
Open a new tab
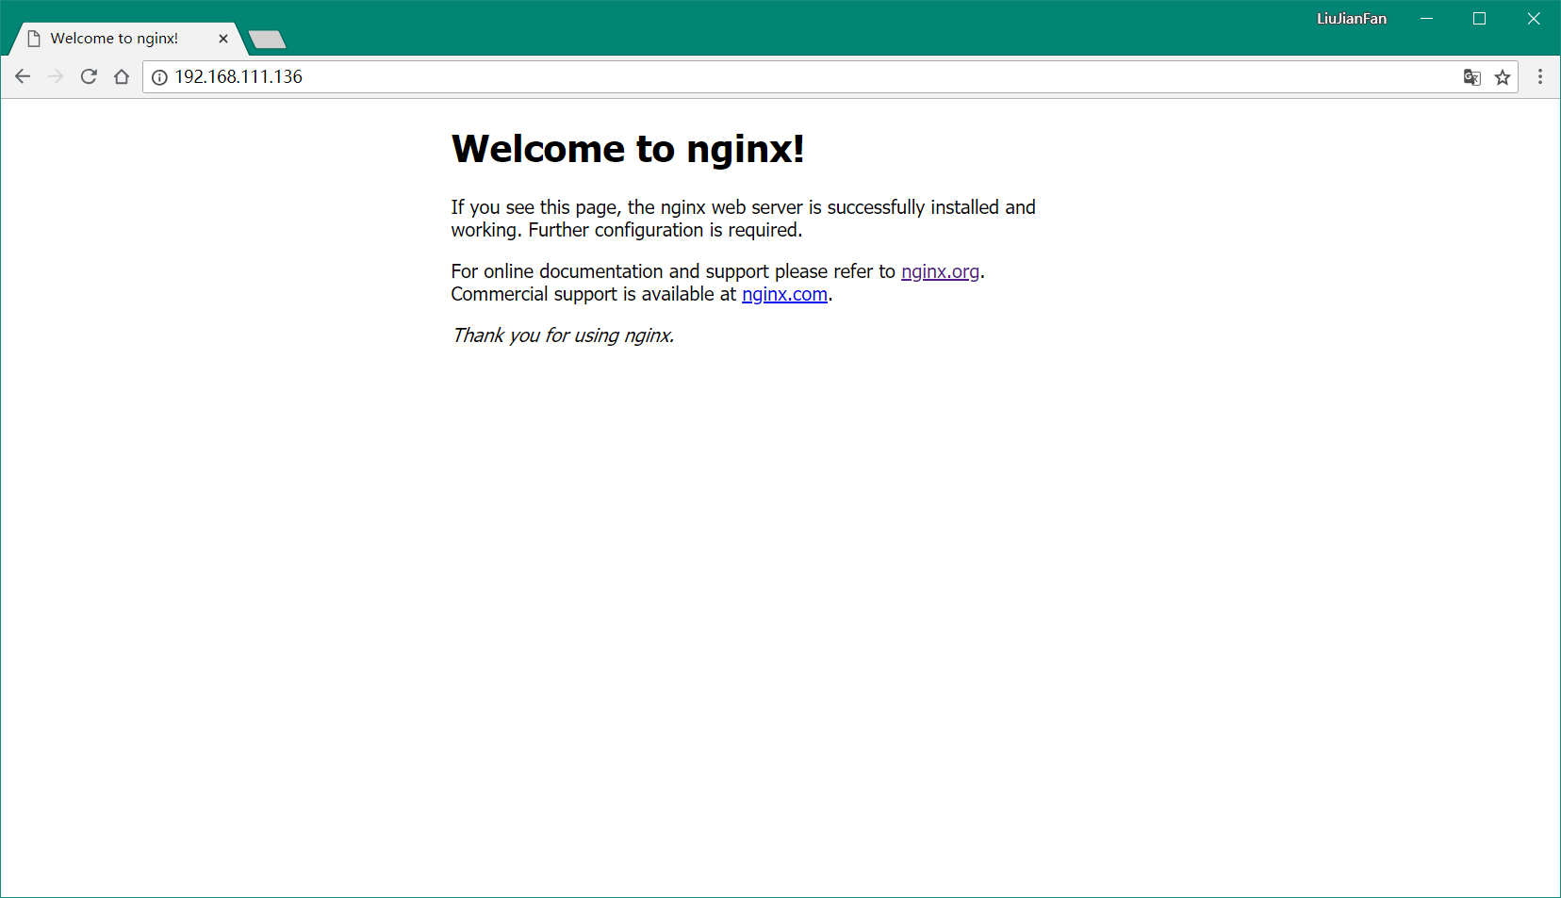point(267,40)
